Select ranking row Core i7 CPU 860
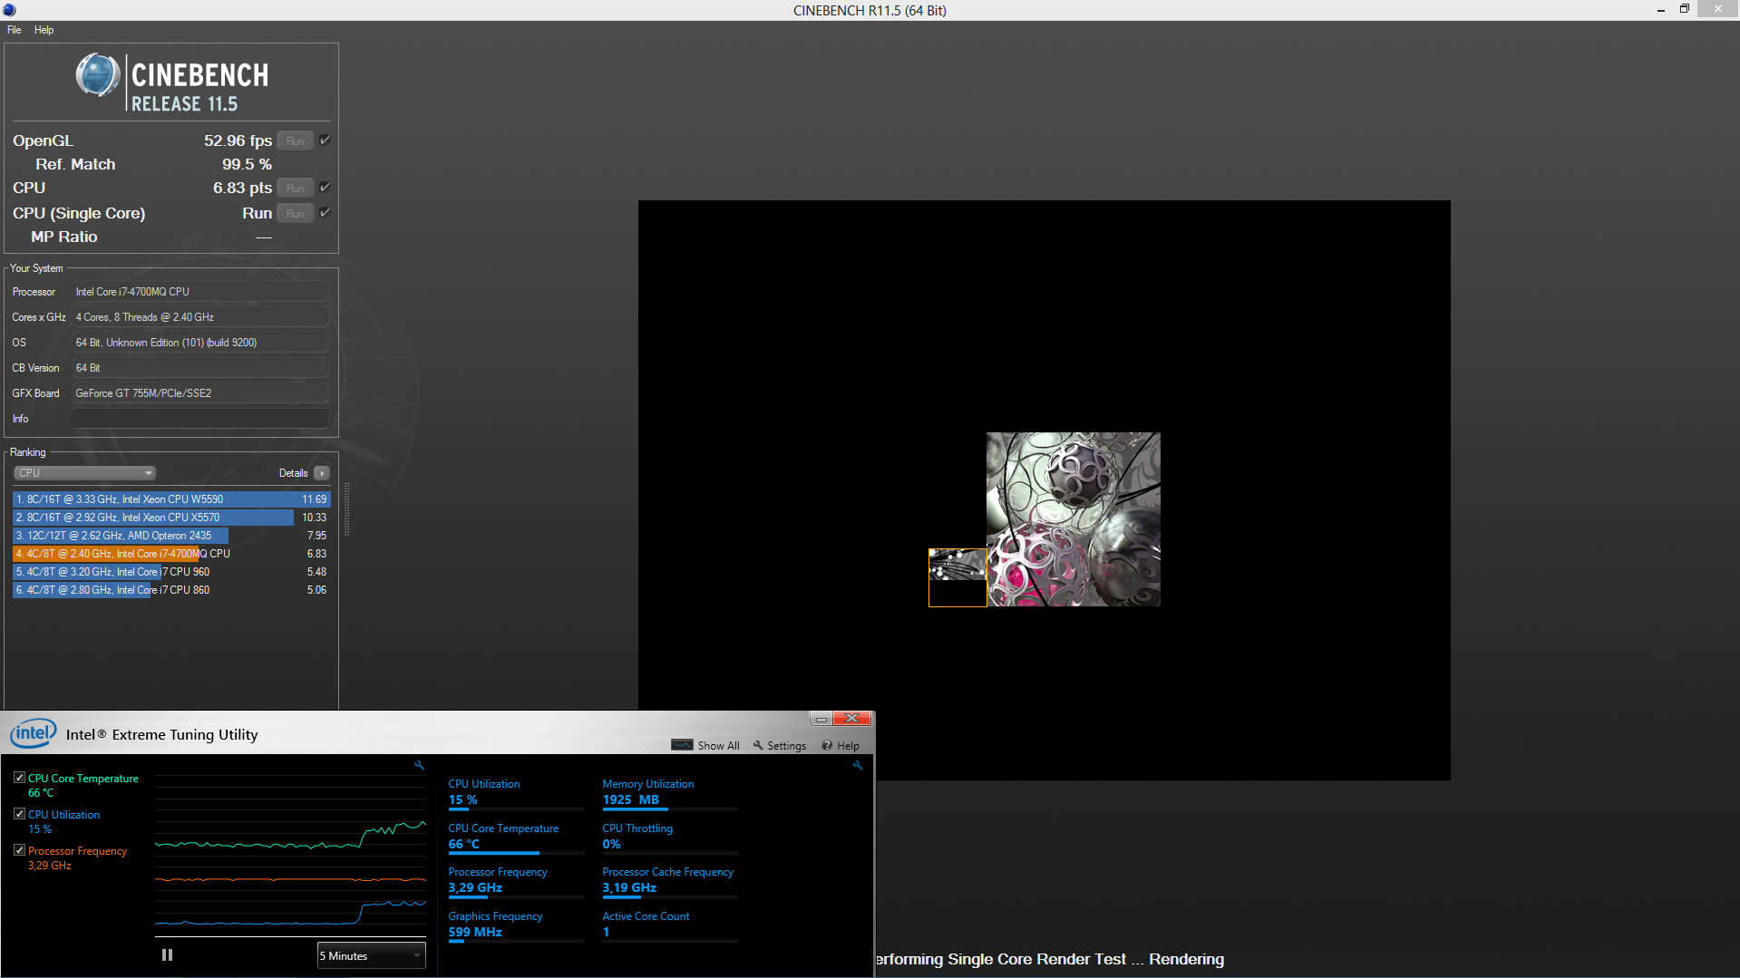The height and width of the screenshot is (978, 1740). point(170,590)
